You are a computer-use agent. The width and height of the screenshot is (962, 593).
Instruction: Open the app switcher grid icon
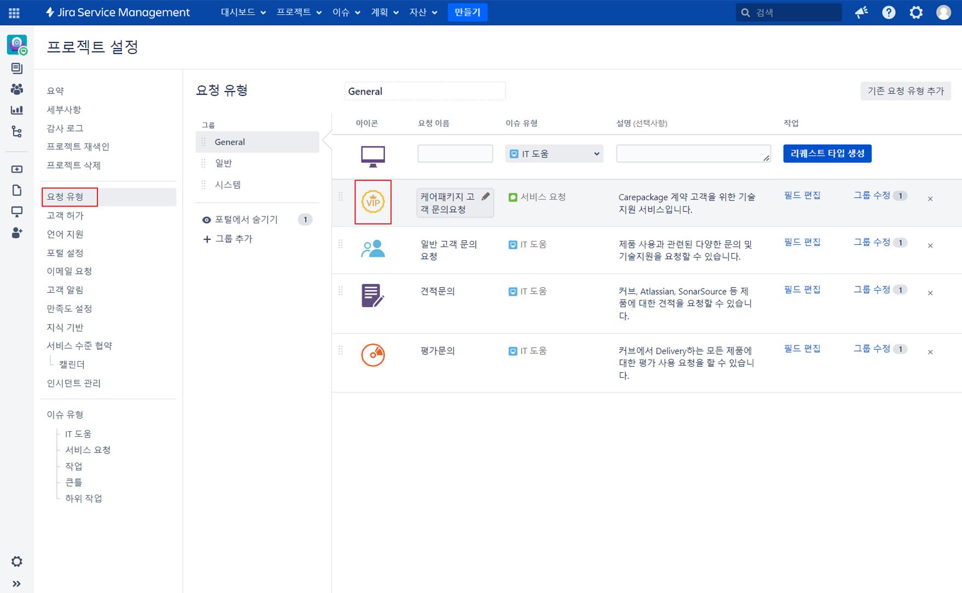point(14,13)
